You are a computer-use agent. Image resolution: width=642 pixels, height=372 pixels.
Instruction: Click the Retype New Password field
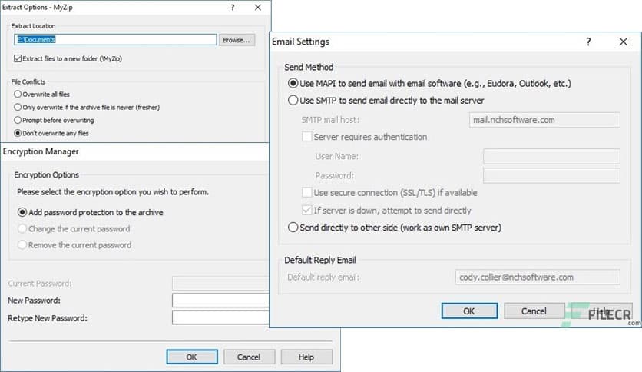220,317
